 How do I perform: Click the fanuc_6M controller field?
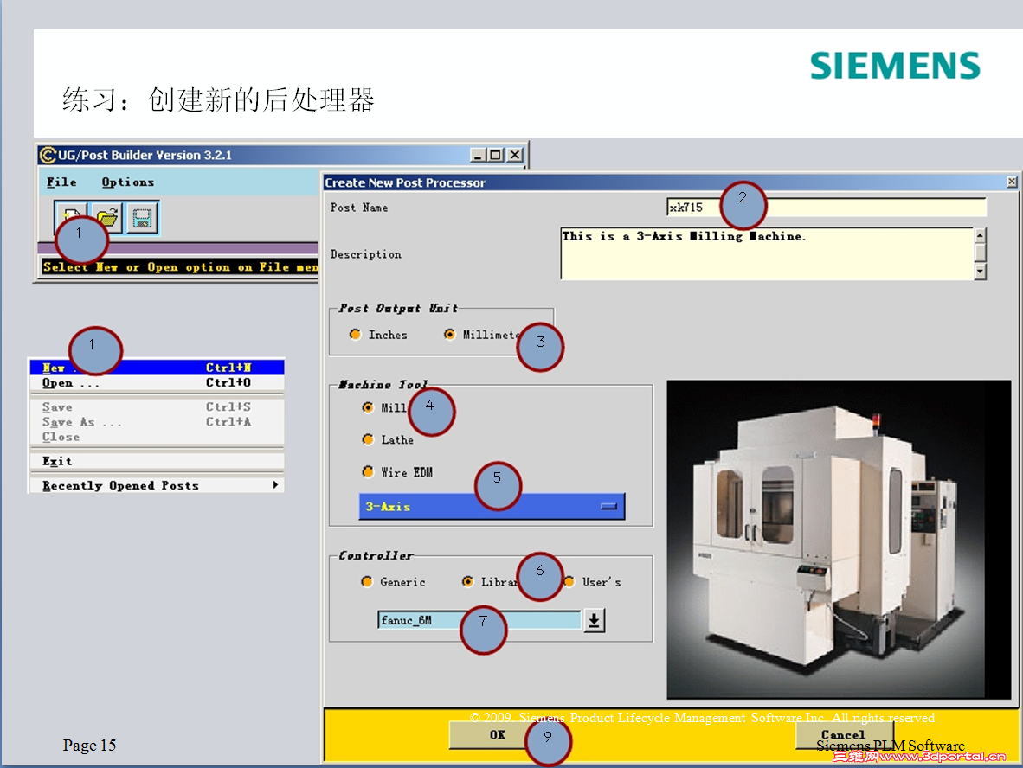click(479, 620)
